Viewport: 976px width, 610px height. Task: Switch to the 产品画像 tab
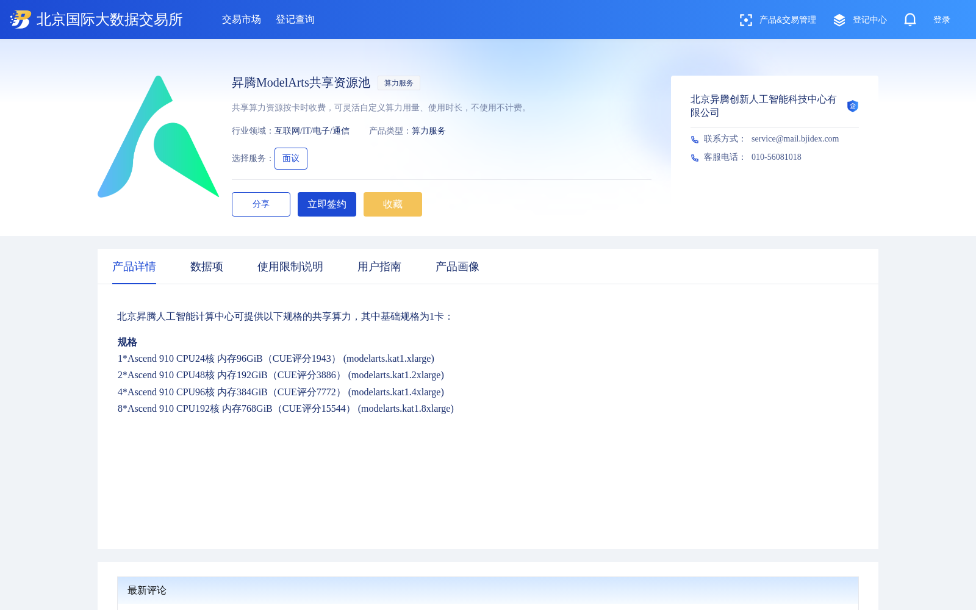point(457,267)
